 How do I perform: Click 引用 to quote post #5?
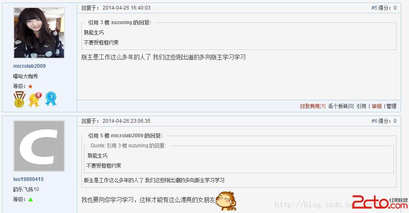[x=361, y=106]
